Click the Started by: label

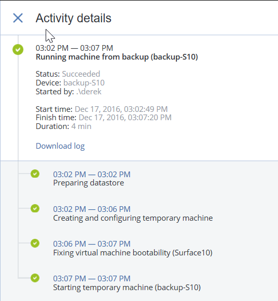(x=55, y=92)
